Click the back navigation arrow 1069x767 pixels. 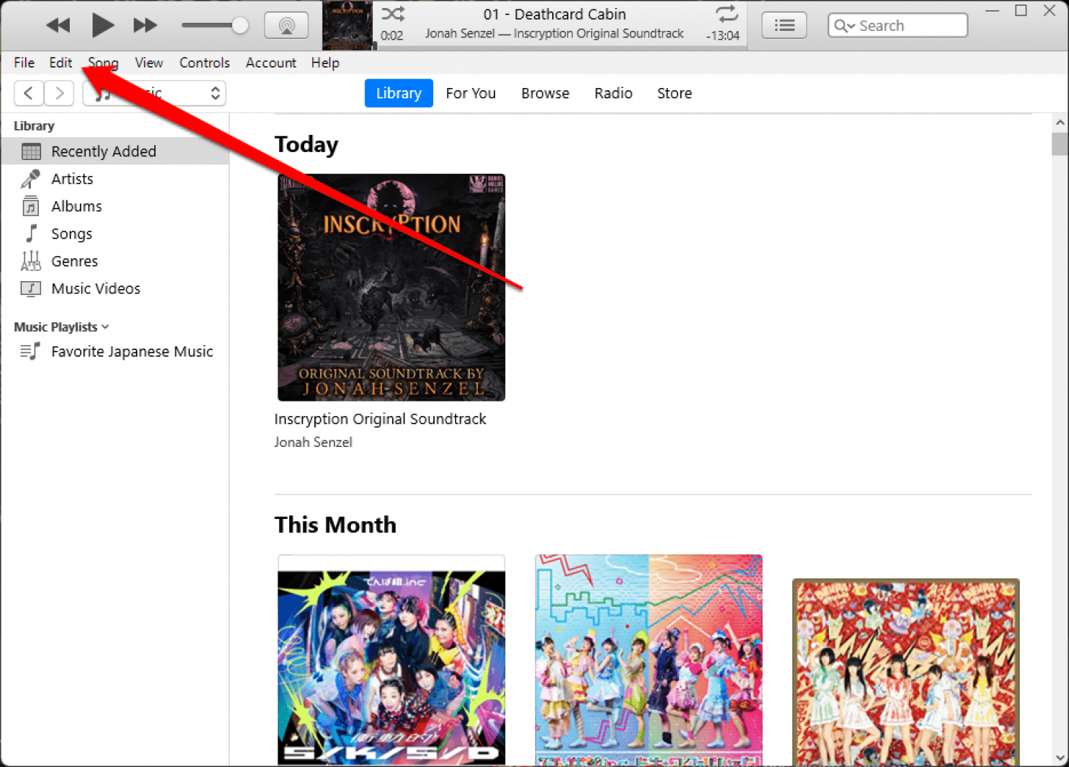[29, 93]
